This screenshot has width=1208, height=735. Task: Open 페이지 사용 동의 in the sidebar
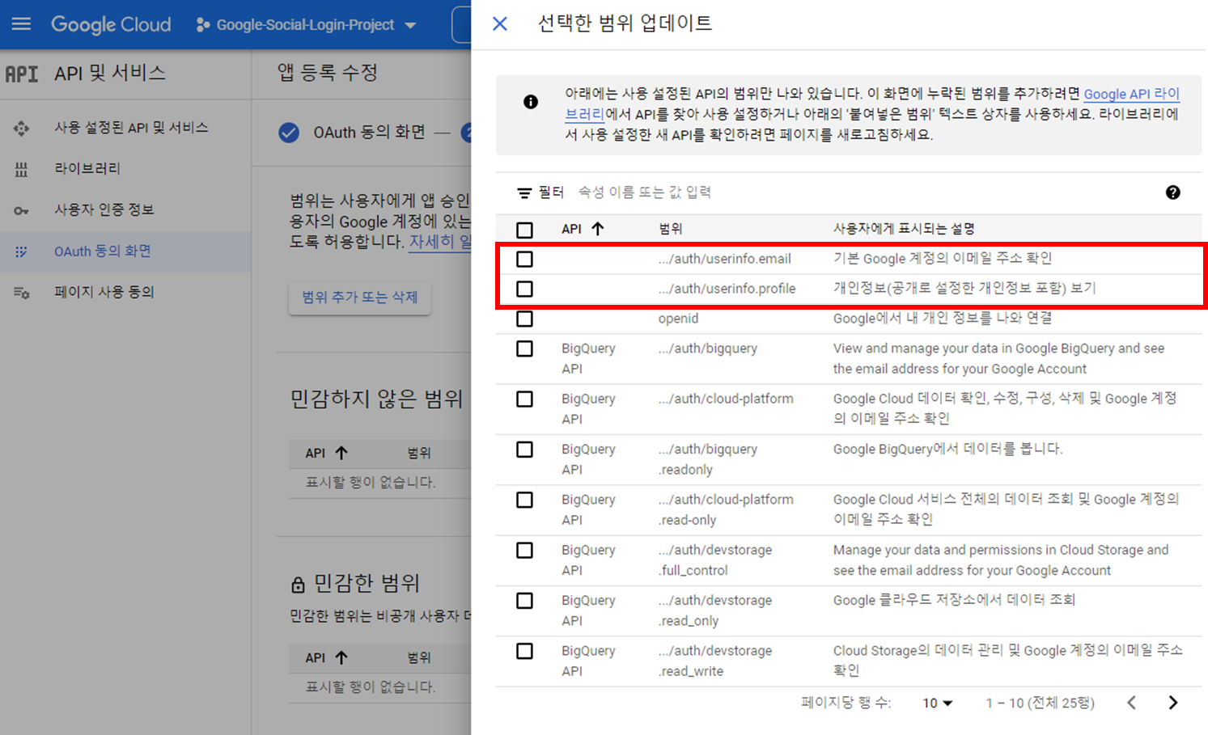104,292
